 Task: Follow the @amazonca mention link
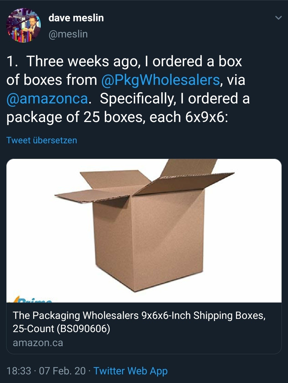click(47, 99)
